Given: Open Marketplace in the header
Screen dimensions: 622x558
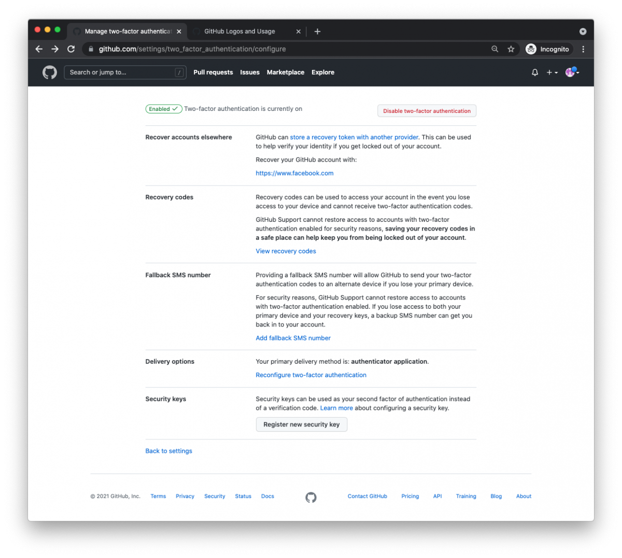Looking at the screenshot, I should (286, 73).
